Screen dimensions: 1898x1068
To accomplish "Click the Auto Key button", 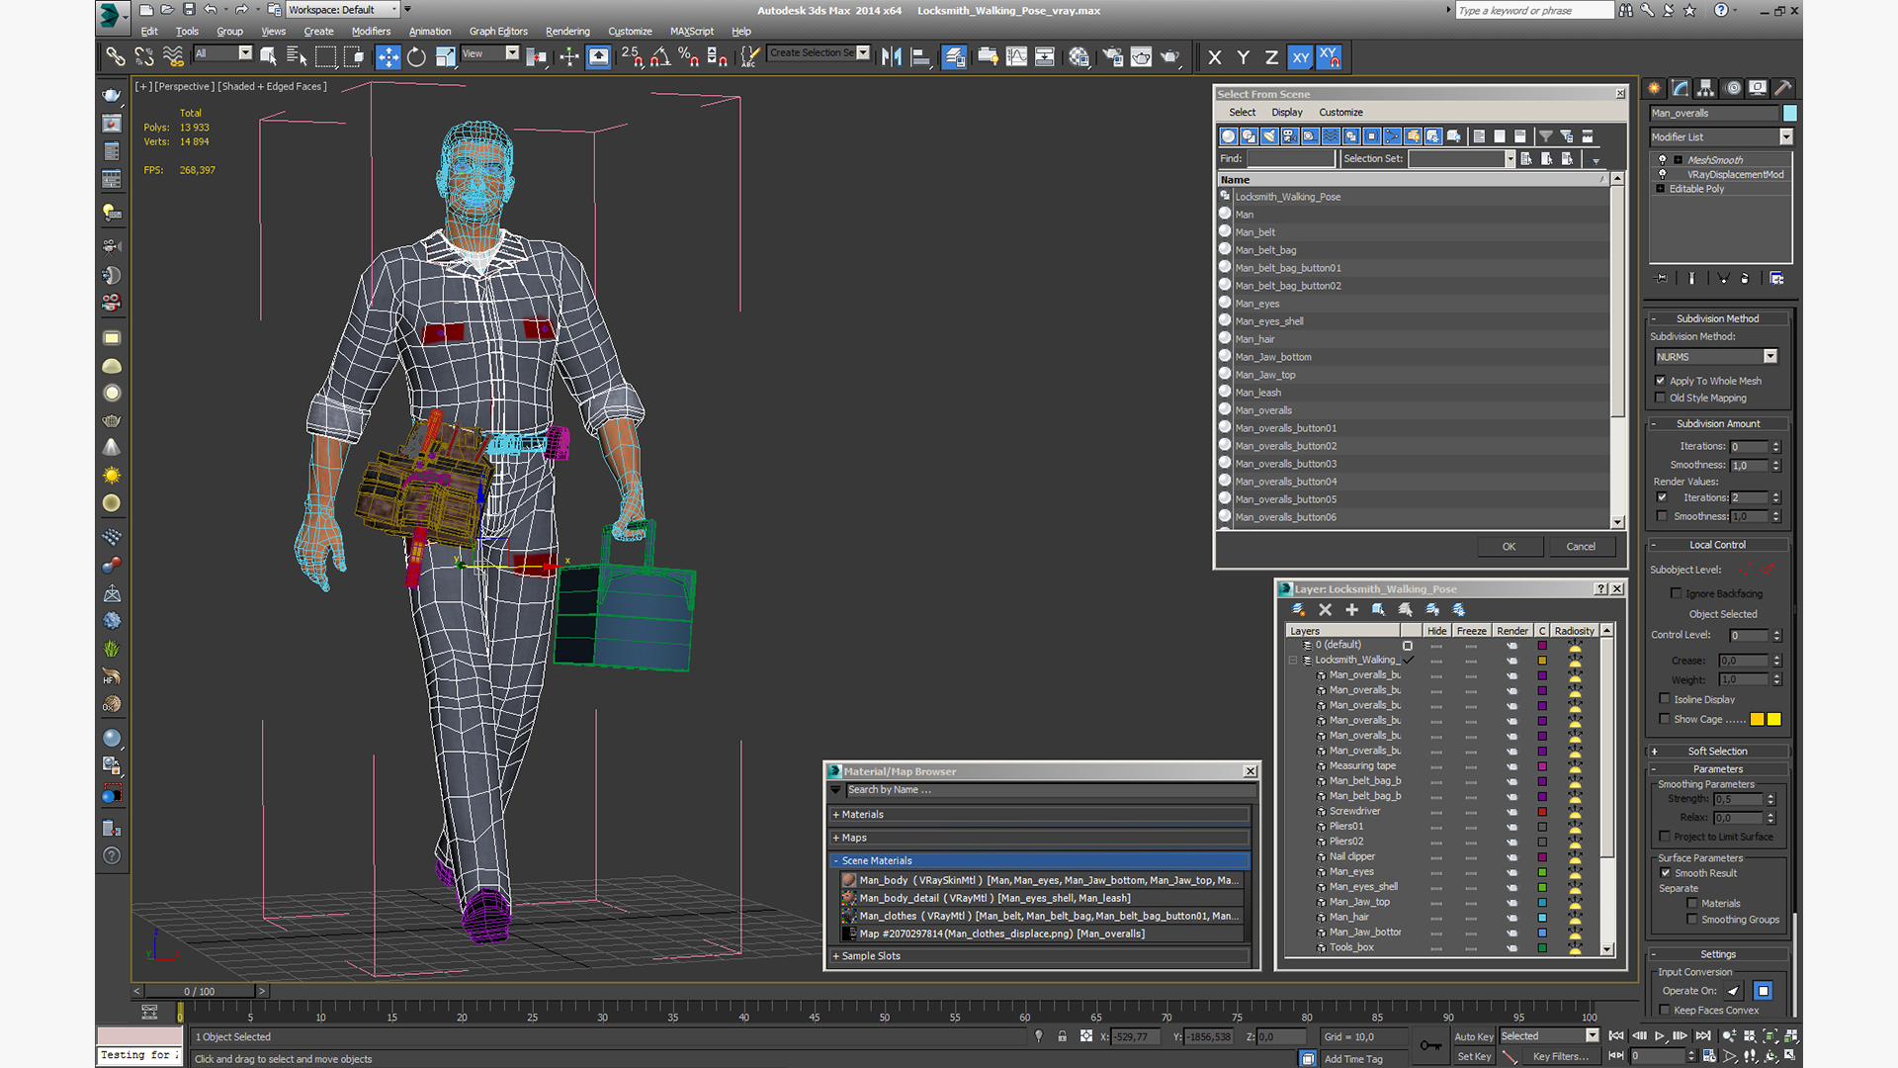I will tap(1473, 1036).
